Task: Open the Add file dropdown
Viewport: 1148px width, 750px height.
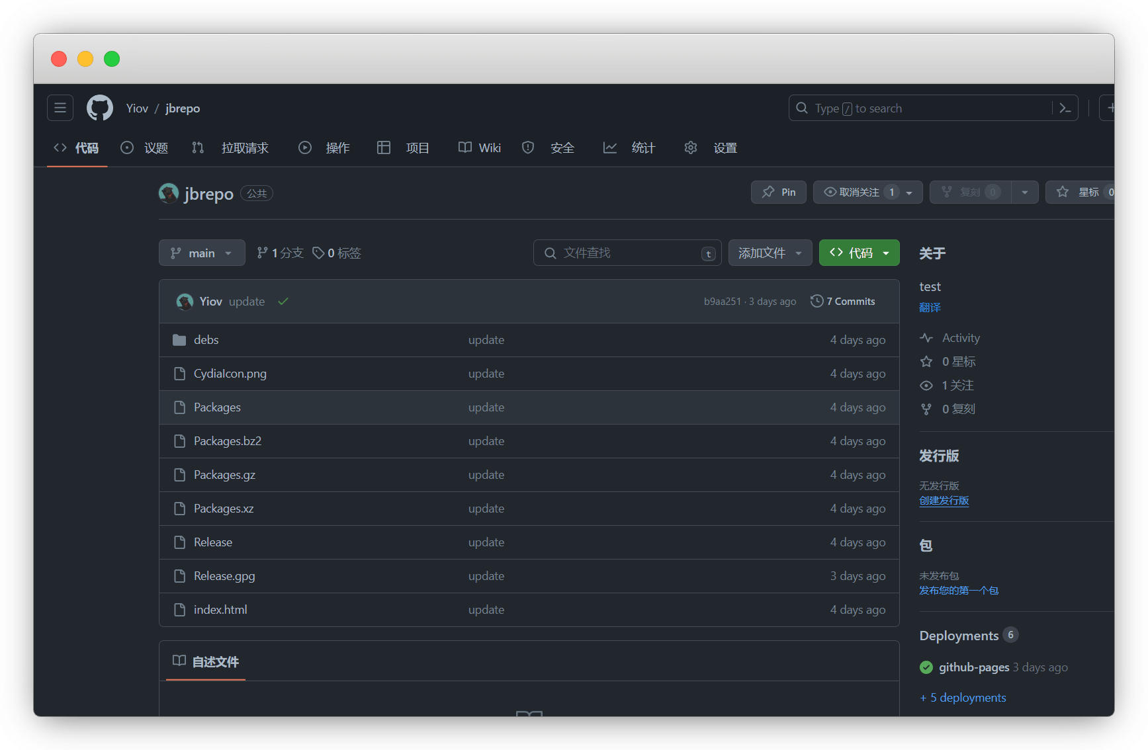Action: [x=770, y=253]
